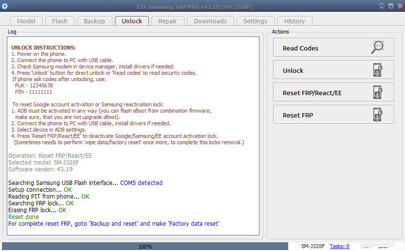Maximize the Z3X Samsung Tool window

pos(391,6)
